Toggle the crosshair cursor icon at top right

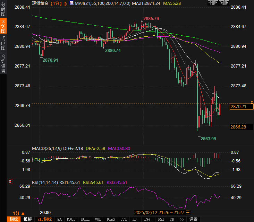point(210,3)
